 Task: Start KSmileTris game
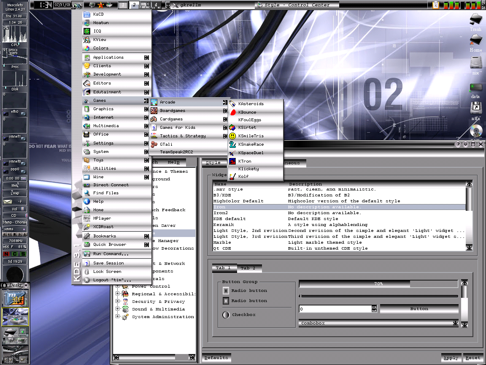(x=256, y=136)
